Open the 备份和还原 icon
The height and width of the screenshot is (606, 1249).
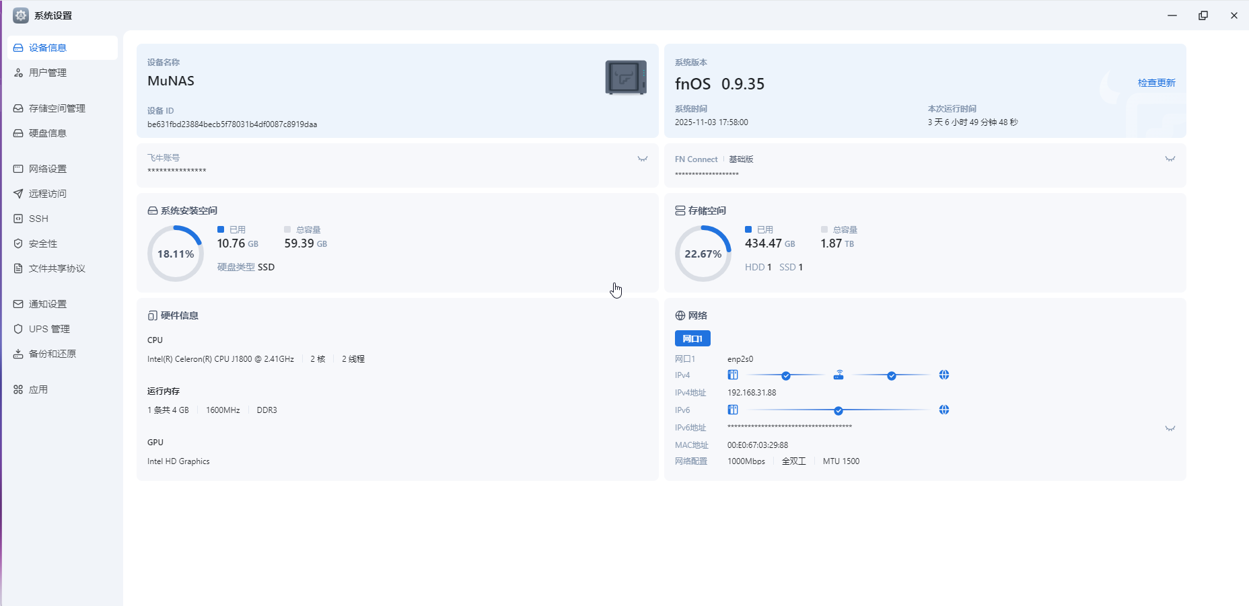(x=18, y=354)
